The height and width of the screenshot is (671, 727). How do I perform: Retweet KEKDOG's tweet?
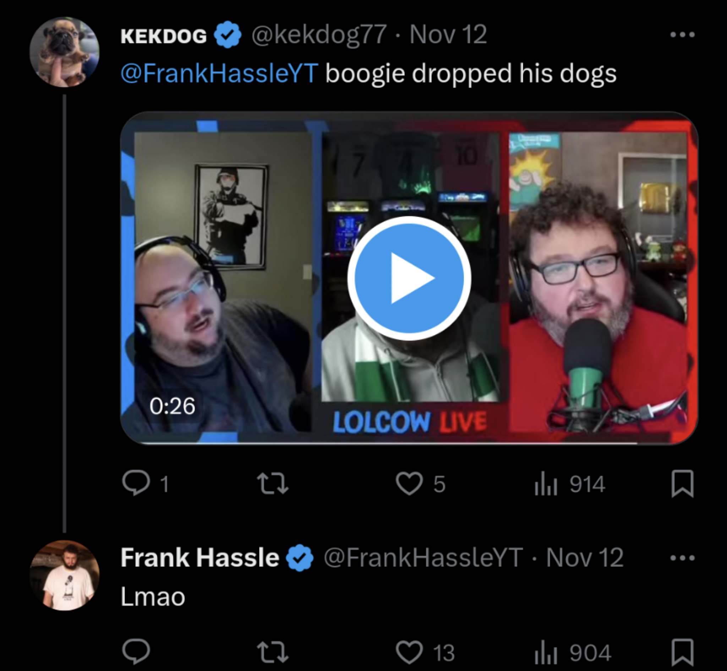tap(273, 484)
